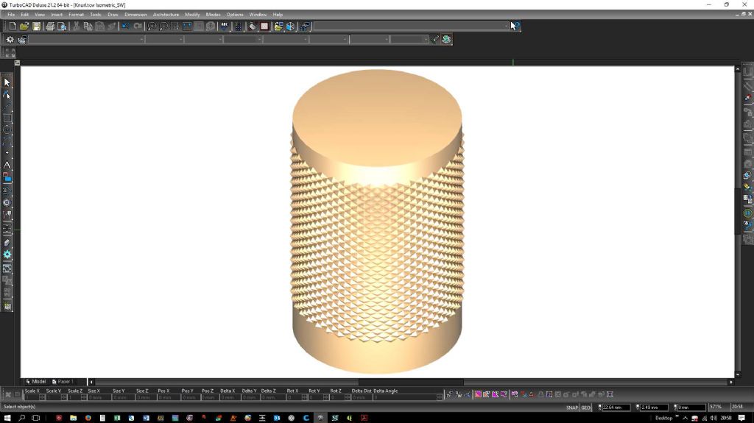Viewport: 754px width, 423px height.
Task: Click the Print icon in the toolbar
Action: coord(50,26)
